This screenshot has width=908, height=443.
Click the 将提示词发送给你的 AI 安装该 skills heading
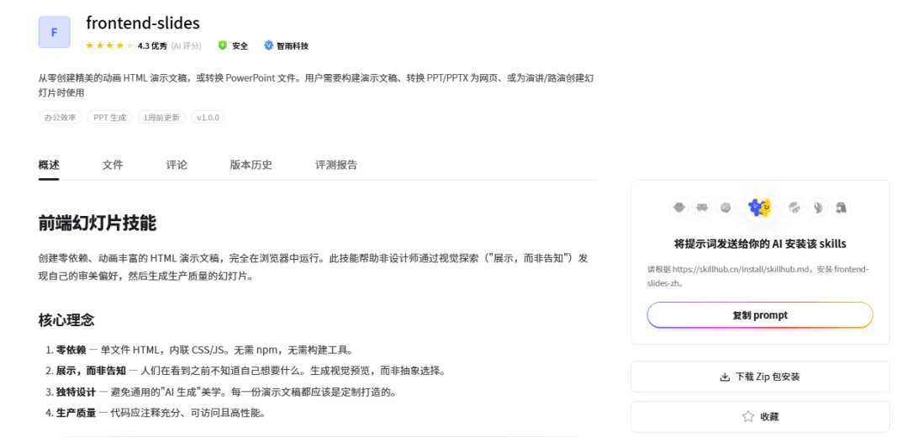coord(760,244)
